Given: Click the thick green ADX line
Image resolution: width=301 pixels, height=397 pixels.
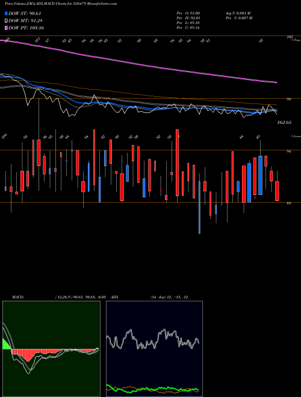Looking at the screenshot, I should click(x=152, y=389).
